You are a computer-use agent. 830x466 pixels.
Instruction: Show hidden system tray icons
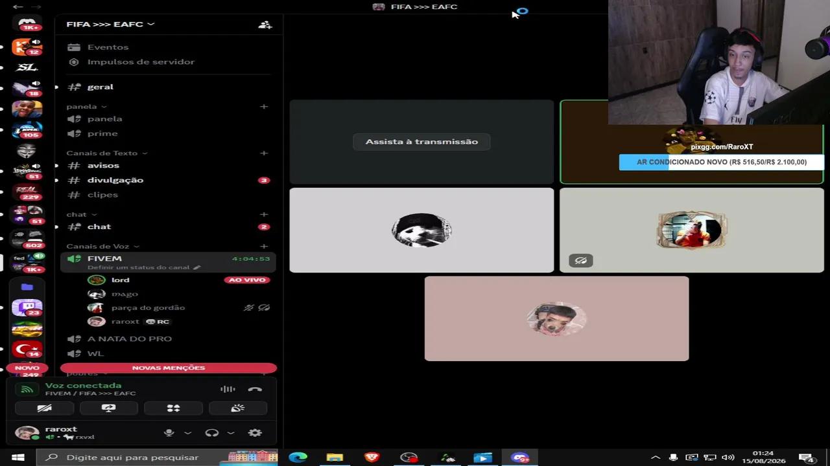tap(656, 458)
